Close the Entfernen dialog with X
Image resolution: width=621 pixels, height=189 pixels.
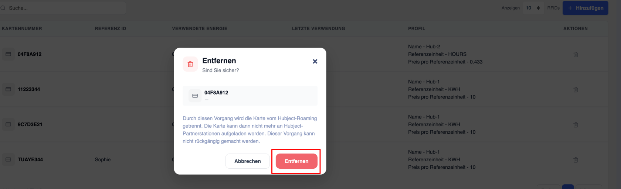[315, 61]
